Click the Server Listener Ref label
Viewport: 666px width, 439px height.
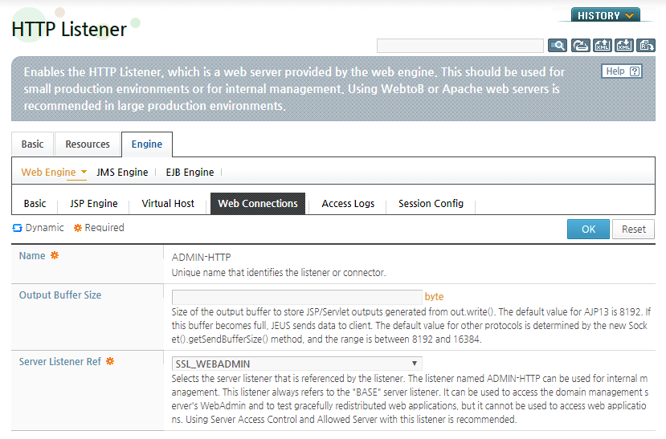60,361
